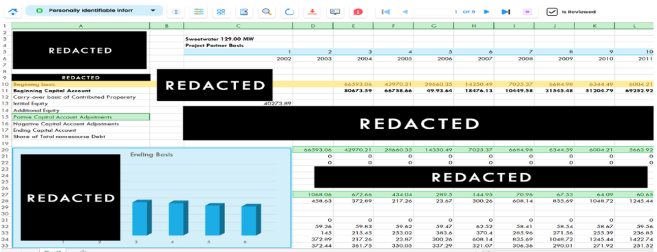Click the monitor display icon

click(x=335, y=12)
